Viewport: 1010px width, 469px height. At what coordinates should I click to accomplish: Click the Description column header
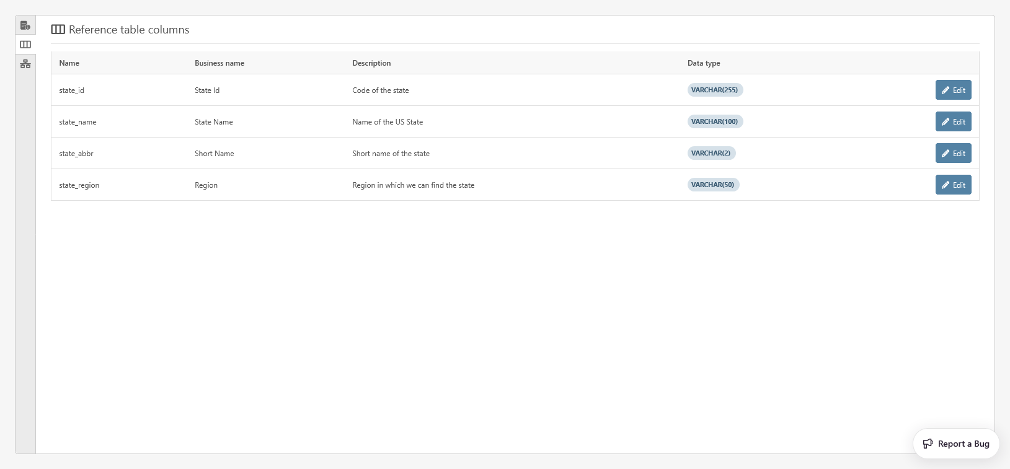(x=371, y=63)
